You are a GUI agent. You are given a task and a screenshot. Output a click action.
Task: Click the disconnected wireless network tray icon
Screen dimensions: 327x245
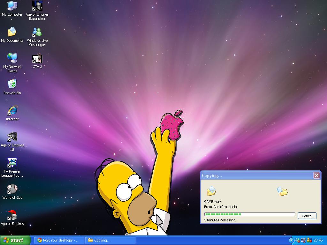point(303,240)
